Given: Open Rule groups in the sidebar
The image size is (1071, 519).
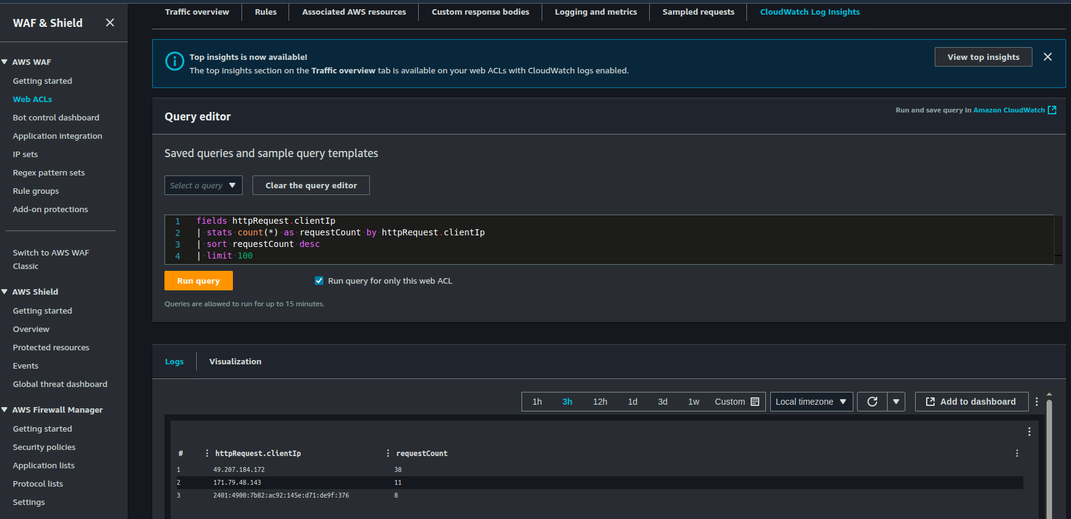Looking at the screenshot, I should (x=35, y=191).
